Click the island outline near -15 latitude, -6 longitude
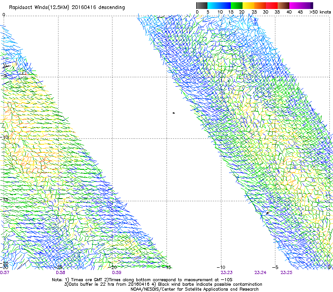Viewport: 333px width, 292px height. [267, 212]
